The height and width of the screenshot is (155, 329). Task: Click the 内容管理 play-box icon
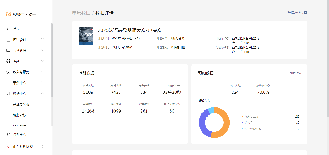pyautogui.click(x=8, y=39)
